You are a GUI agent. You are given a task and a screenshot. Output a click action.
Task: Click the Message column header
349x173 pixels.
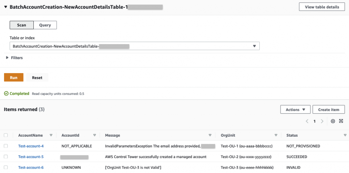(x=112, y=135)
